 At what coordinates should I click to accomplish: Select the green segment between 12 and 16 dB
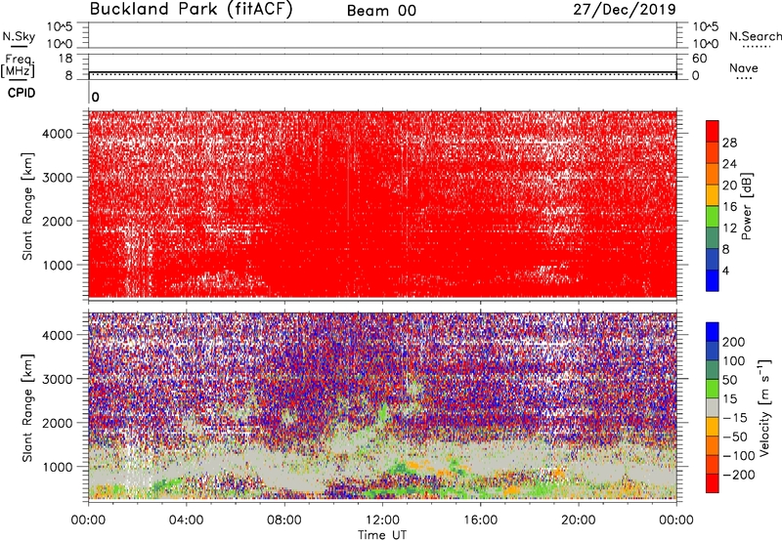[x=713, y=217]
